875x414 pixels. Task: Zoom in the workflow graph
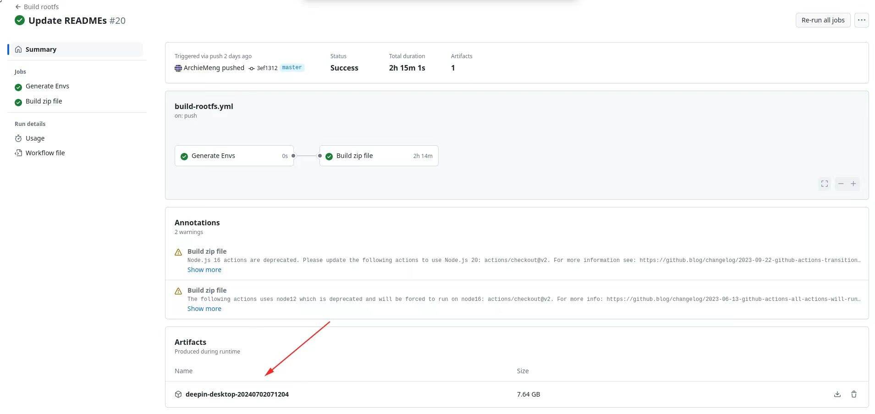click(x=853, y=184)
